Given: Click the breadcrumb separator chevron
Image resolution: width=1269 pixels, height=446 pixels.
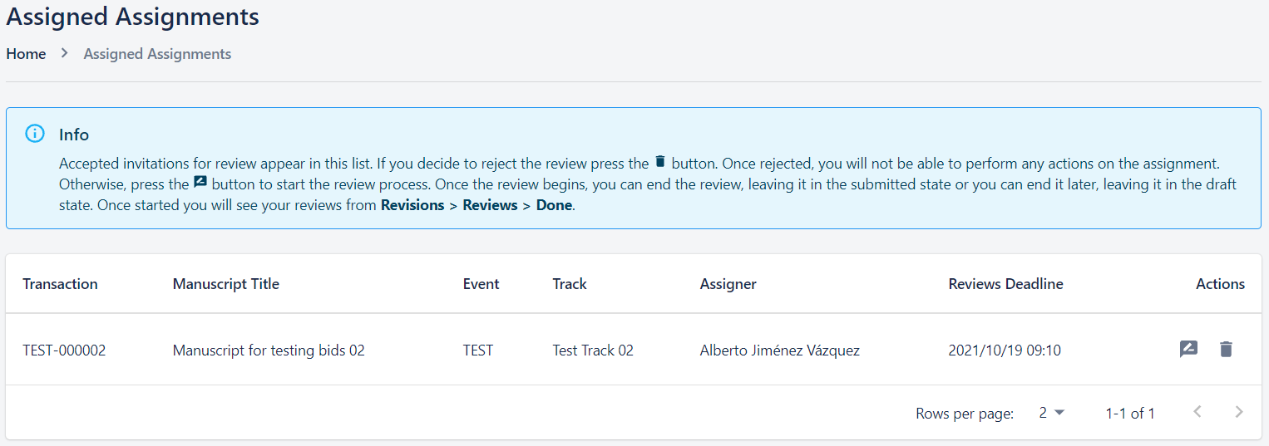Looking at the screenshot, I should [x=65, y=54].
